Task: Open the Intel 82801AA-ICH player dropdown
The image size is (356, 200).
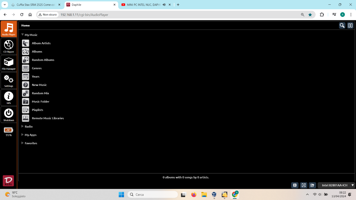Action: point(337,185)
